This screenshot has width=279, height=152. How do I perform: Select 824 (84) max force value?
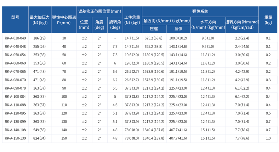click(39, 138)
